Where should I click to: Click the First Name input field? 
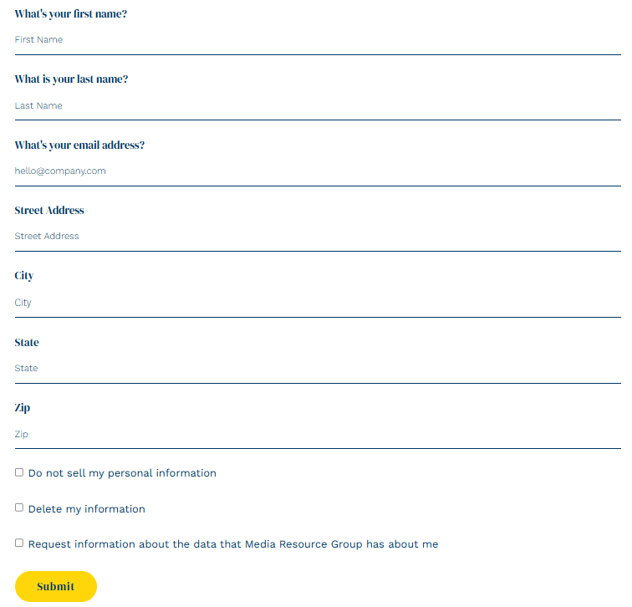(x=318, y=40)
